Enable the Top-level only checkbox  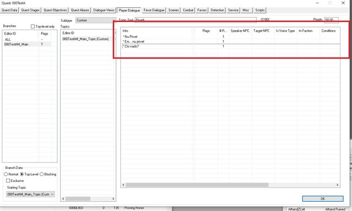[33, 26]
